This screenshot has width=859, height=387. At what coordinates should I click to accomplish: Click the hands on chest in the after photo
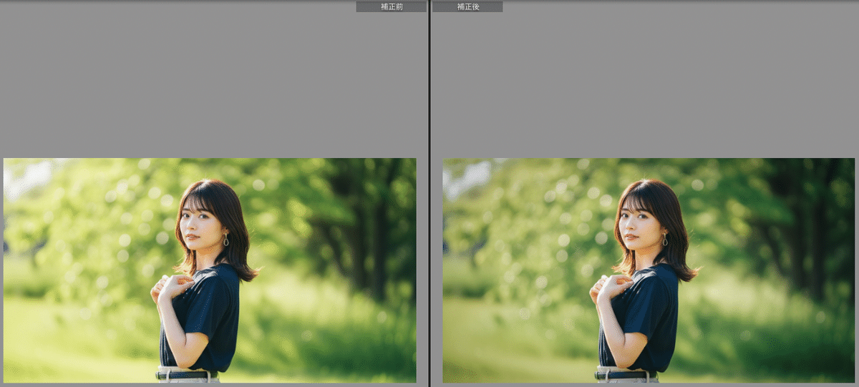click(605, 286)
